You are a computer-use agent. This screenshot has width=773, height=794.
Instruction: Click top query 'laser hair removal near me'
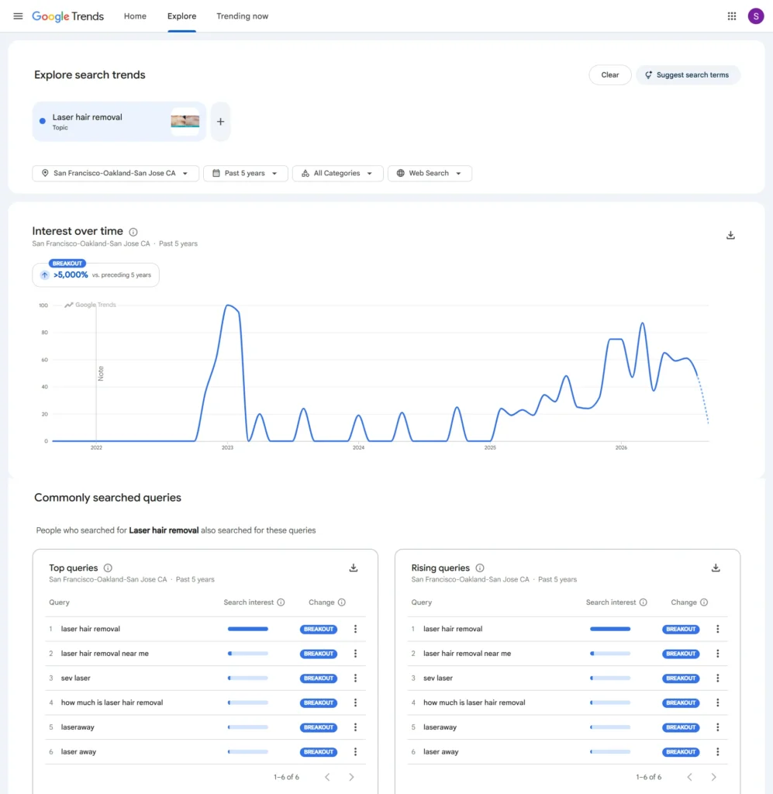[x=105, y=654]
